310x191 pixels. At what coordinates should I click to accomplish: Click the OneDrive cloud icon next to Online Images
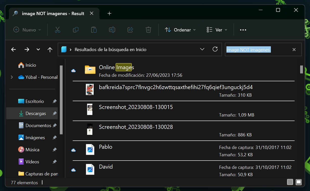coord(73,71)
